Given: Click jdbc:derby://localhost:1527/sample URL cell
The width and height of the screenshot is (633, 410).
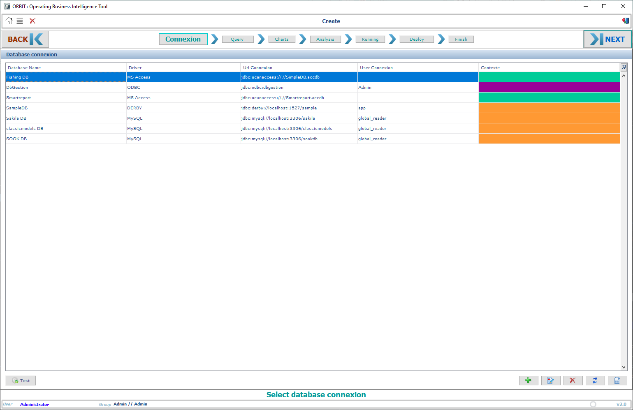Looking at the screenshot, I should pyautogui.click(x=299, y=108).
